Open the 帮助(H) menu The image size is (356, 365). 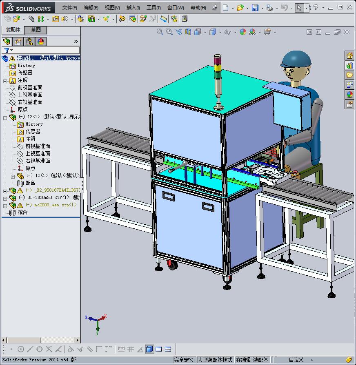tap(198, 8)
